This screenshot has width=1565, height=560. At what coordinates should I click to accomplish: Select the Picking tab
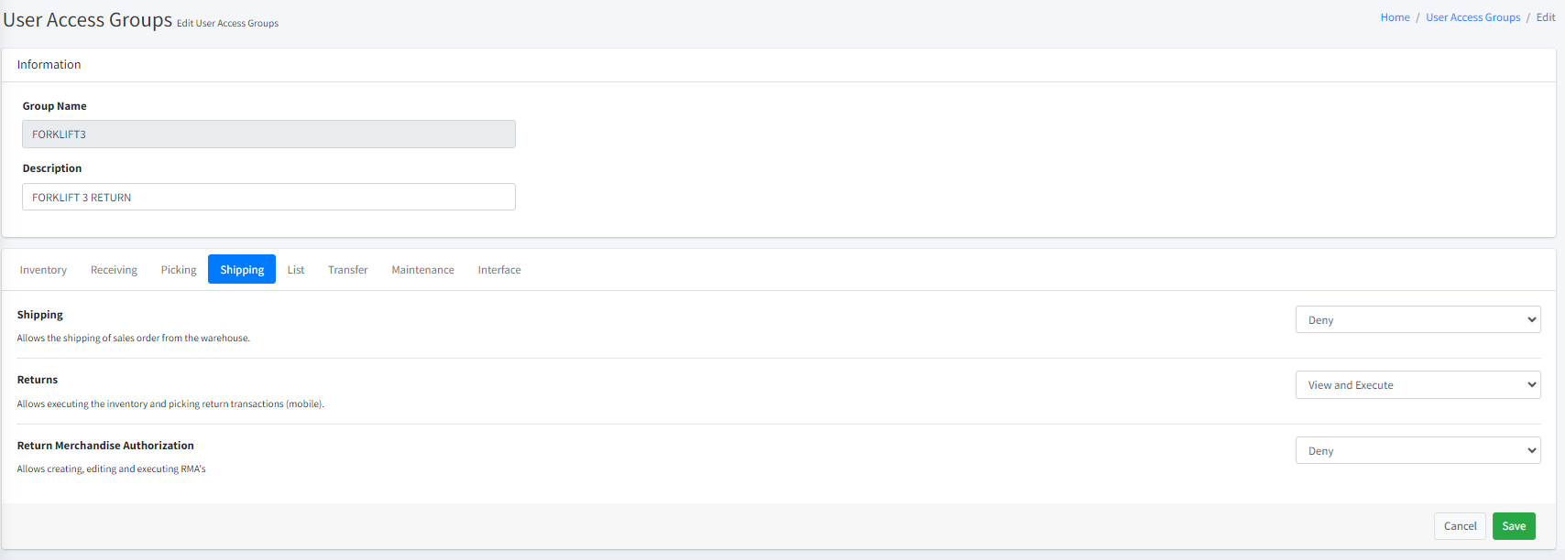(179, 270)
